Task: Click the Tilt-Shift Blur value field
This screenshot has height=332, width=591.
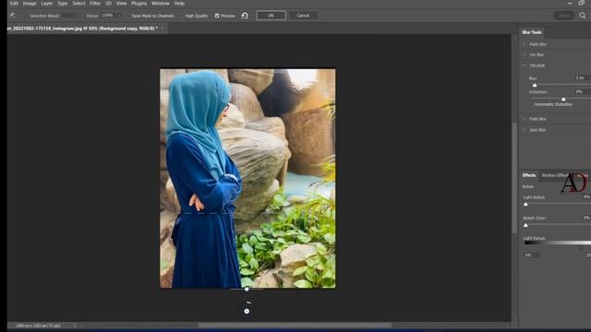Action: pyautogui.click(x=583, y=77)
